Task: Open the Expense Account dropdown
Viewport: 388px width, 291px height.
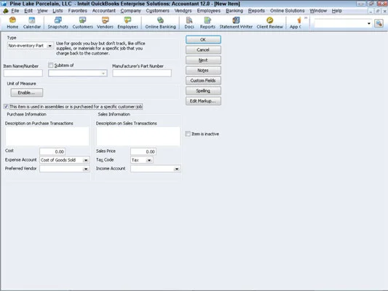Action: point(86,160)
